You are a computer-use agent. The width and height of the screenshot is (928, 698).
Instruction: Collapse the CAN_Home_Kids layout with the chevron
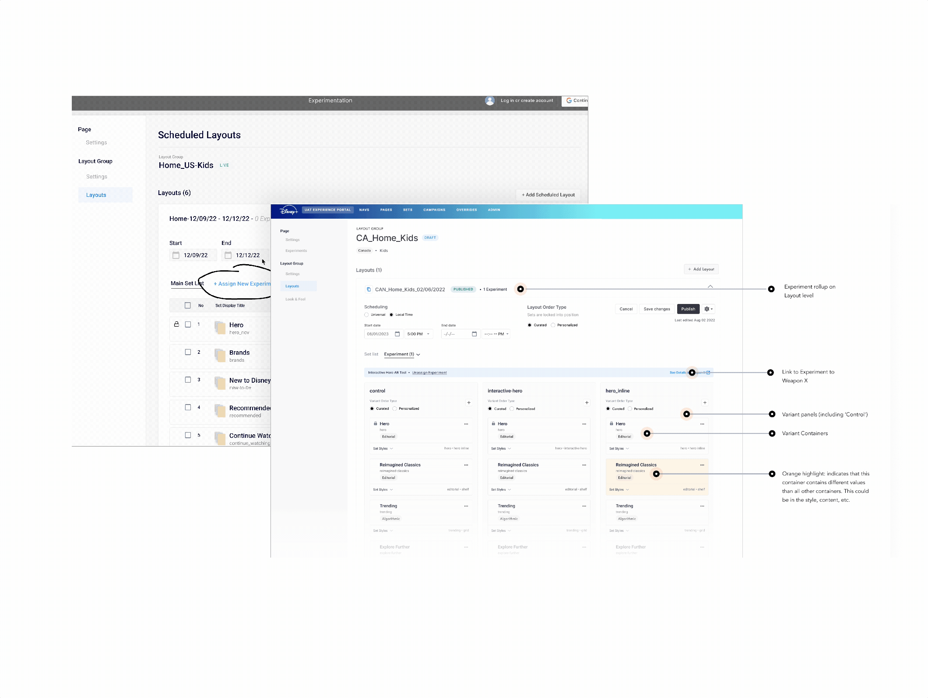click(x=710, y=286)
